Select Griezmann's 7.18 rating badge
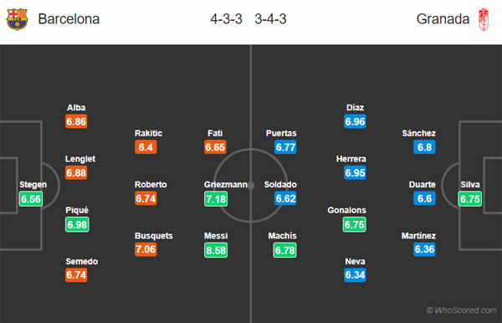The height and width of the screenshot is (323, 502). [x=216, y=199]
